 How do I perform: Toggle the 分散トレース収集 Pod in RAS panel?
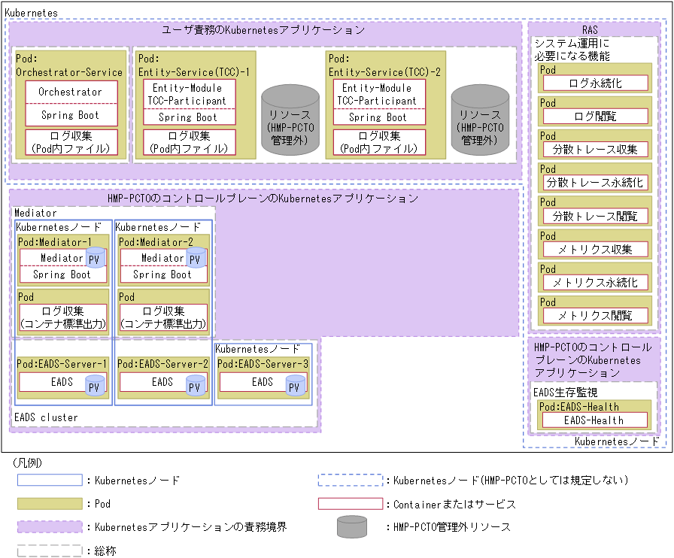coord(595,149)
